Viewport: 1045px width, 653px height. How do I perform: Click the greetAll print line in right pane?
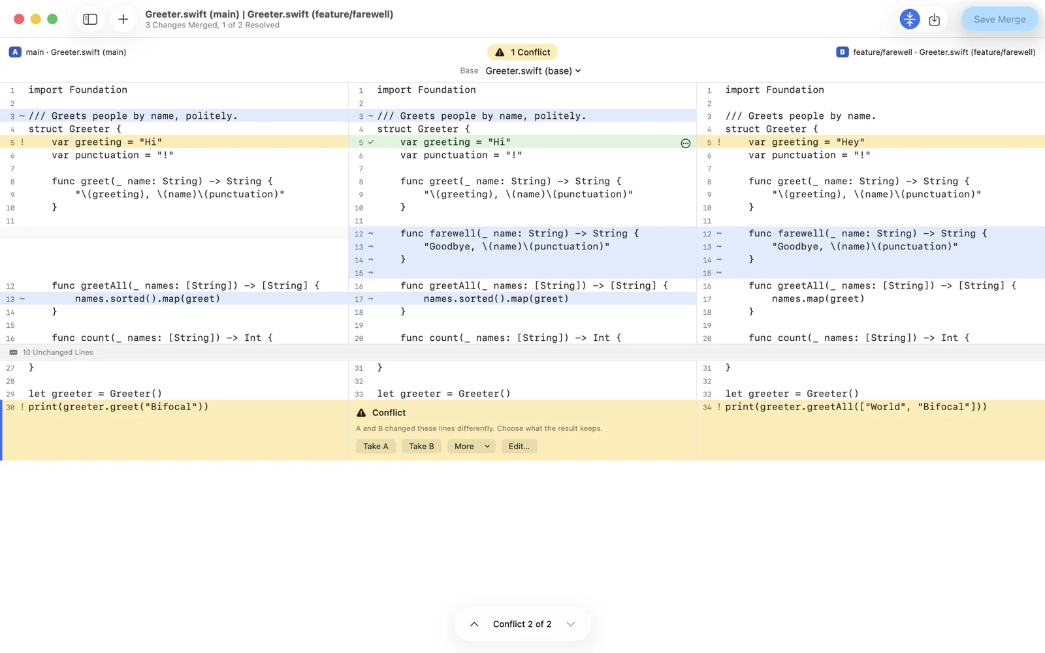click(x=856, y=407)
